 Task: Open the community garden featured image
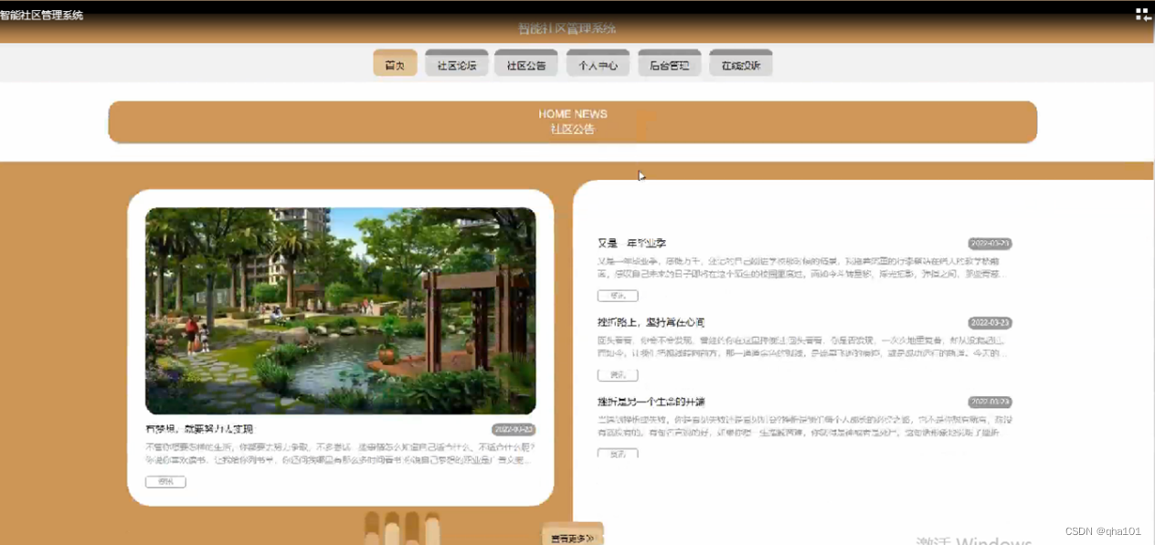tap(340, 311)
